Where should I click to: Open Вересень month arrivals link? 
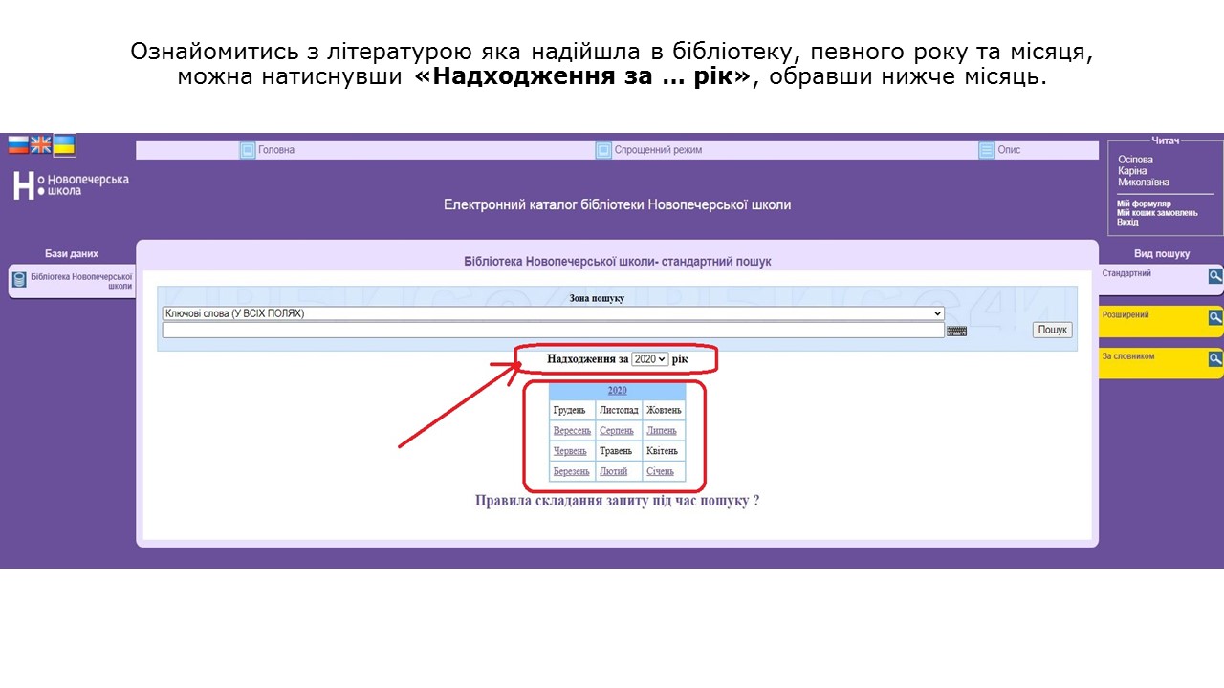pos(572,431)
